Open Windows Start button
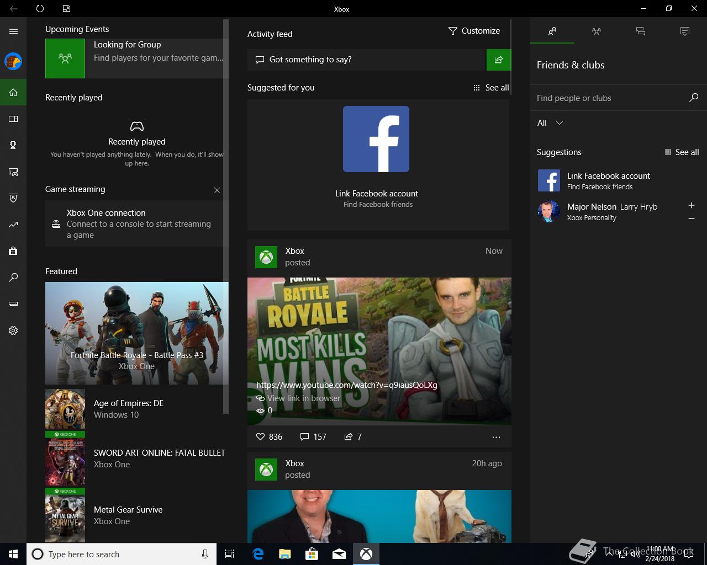This screenshot has height=565, width=707. tap(13, 554)
